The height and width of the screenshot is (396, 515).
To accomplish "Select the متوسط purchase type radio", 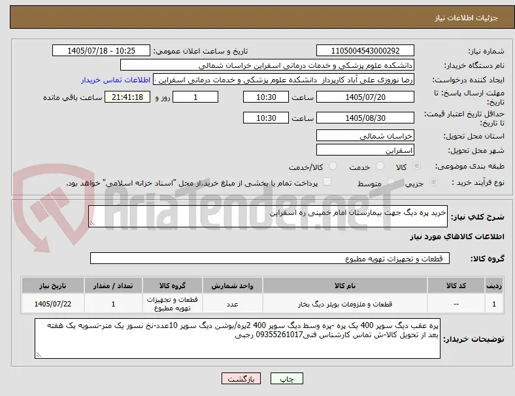I will pyautogui.click(x=391, y=182).
